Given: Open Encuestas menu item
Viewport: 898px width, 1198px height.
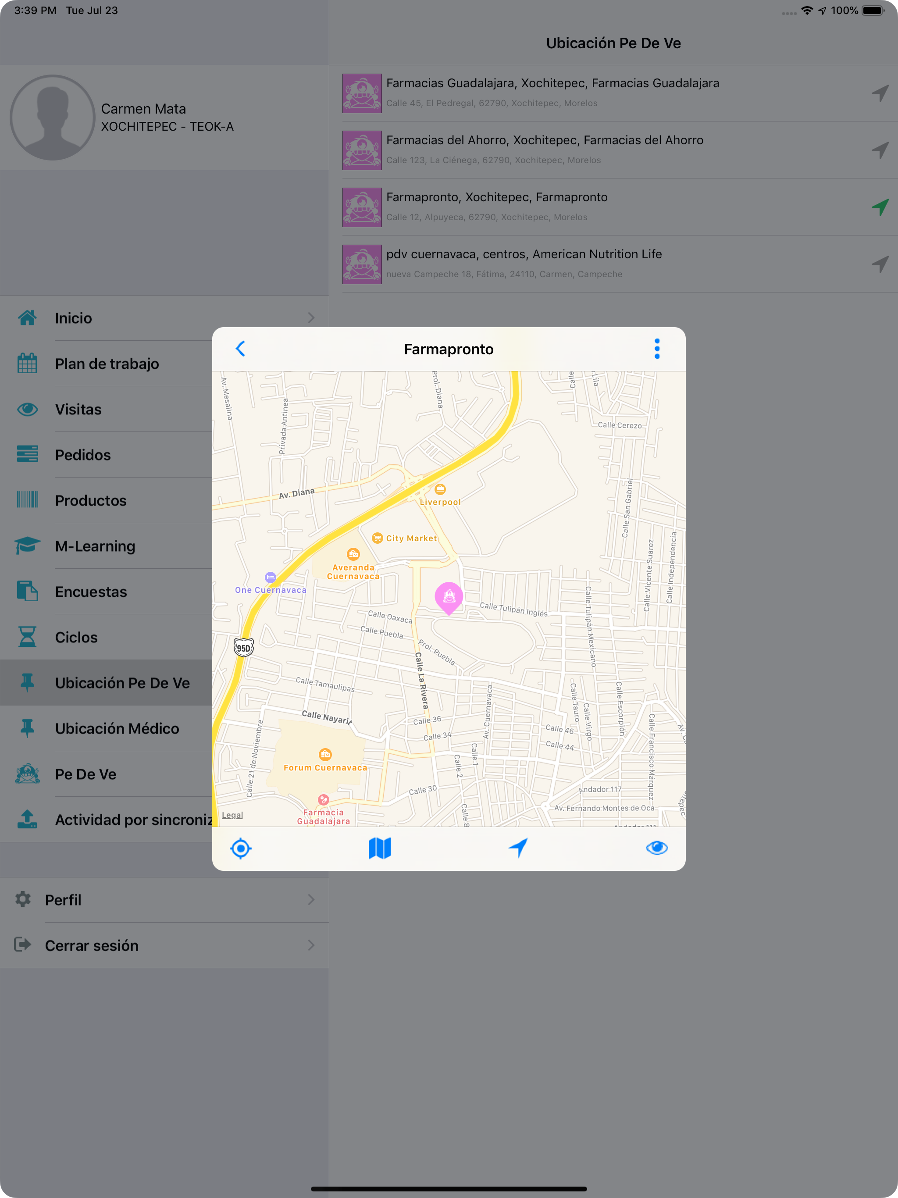Looking at the screenshot, I should [x=106, y=592].
